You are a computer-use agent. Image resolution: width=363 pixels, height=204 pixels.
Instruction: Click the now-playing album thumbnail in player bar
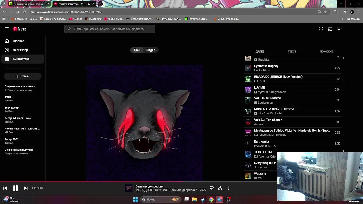click(129, 188)
